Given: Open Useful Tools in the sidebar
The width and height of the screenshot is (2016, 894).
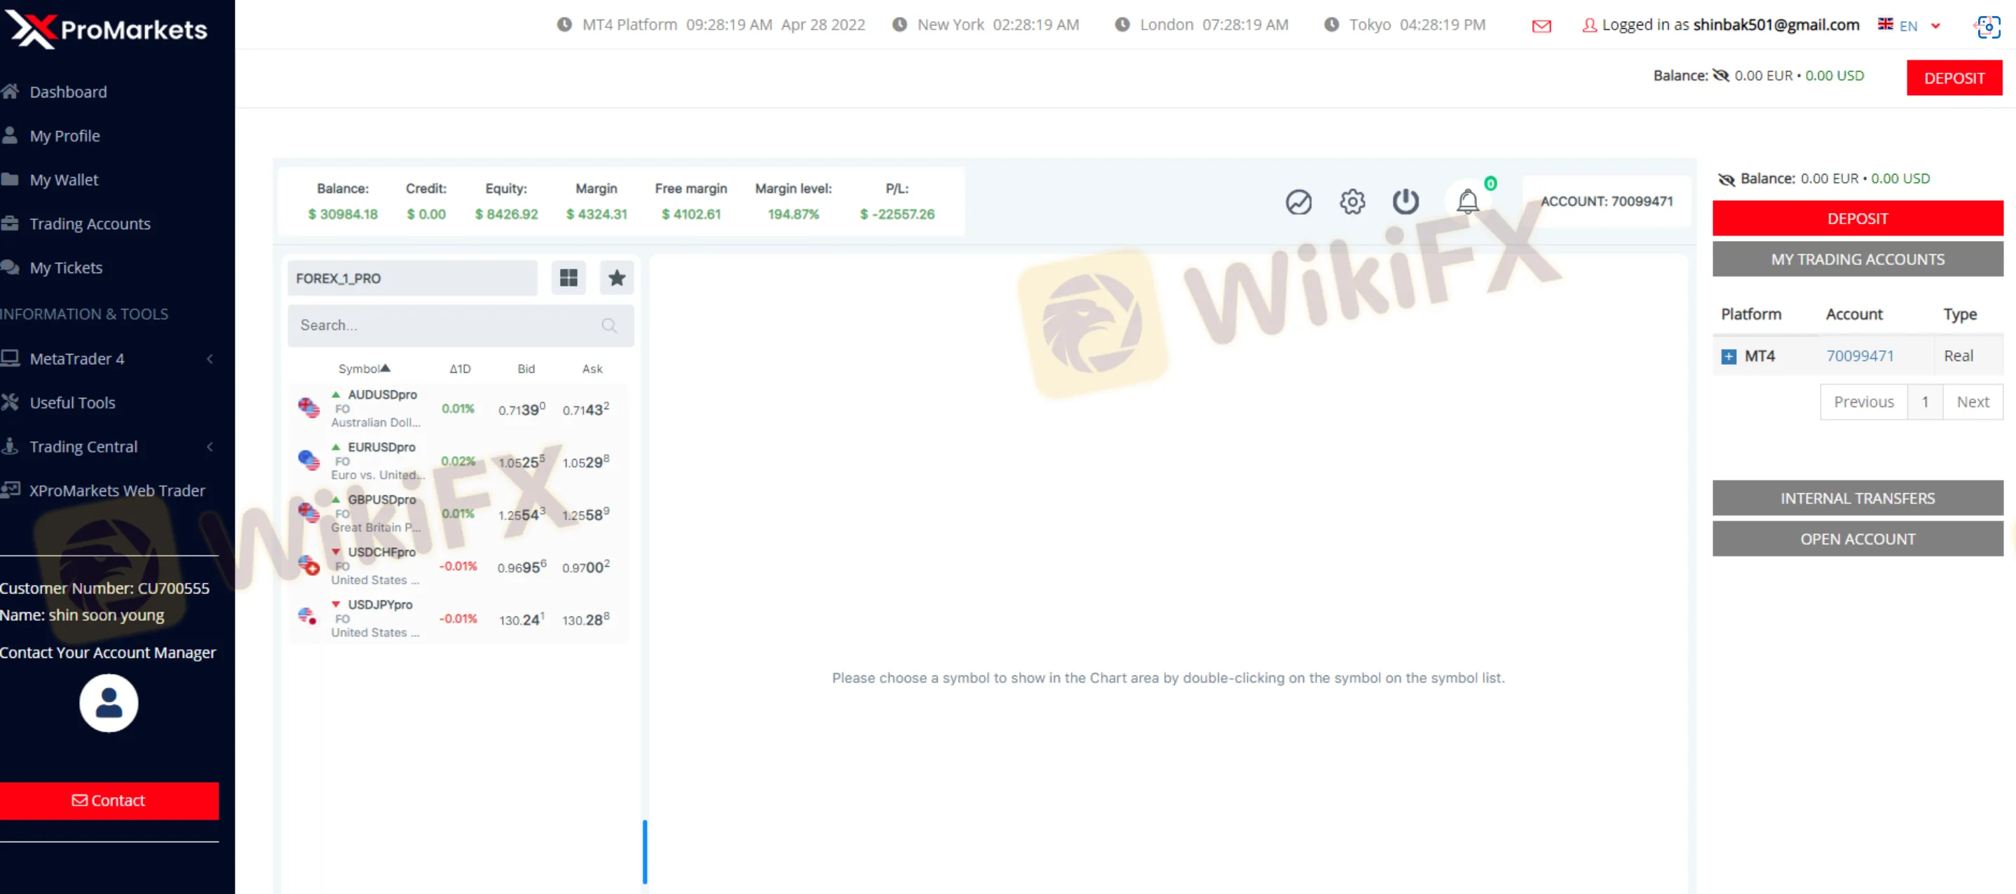Looking at the screenshot, I should coord(73,402).
